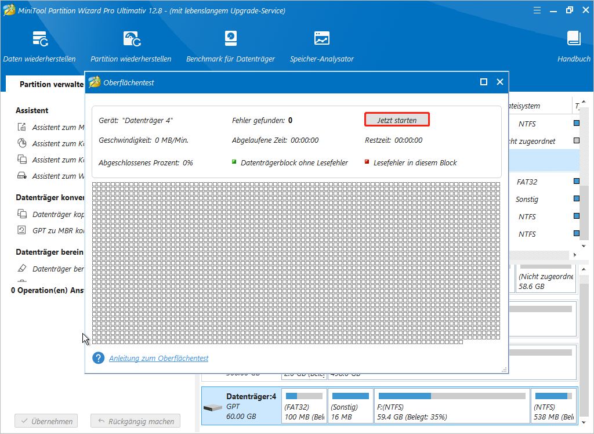Launch Partition wiederherstellen tool
594x434 pixels.
point(131,47)
